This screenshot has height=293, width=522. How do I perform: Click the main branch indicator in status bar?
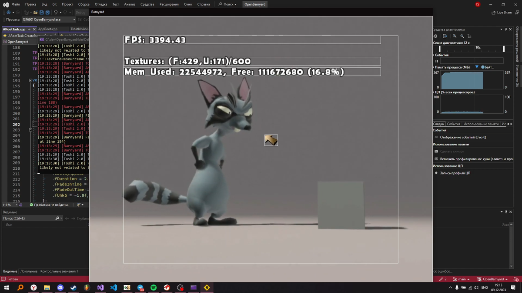point(461,279)
